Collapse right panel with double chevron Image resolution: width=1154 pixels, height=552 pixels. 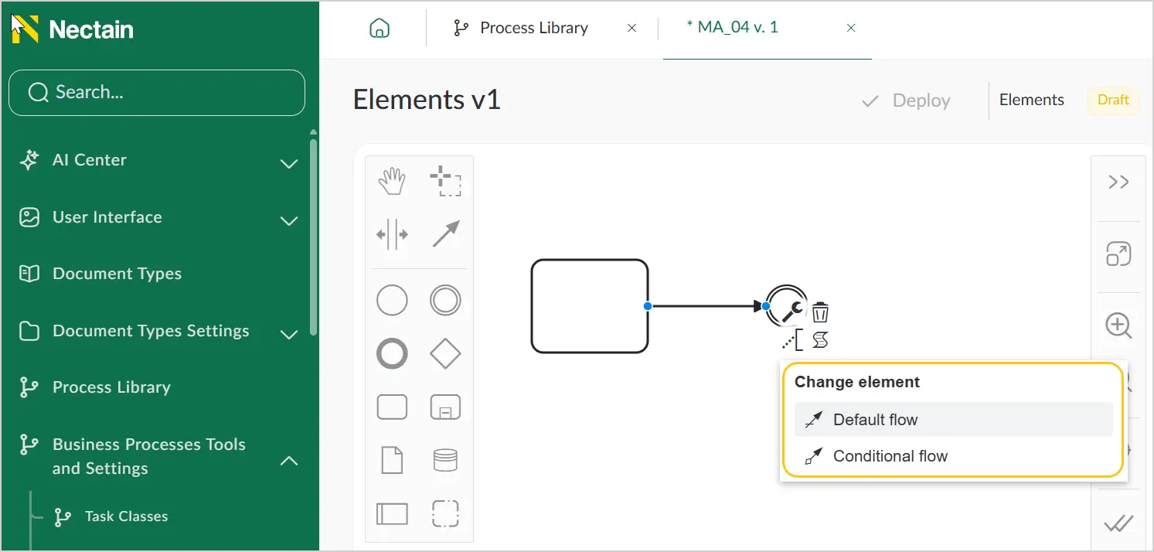(1118, 182)
